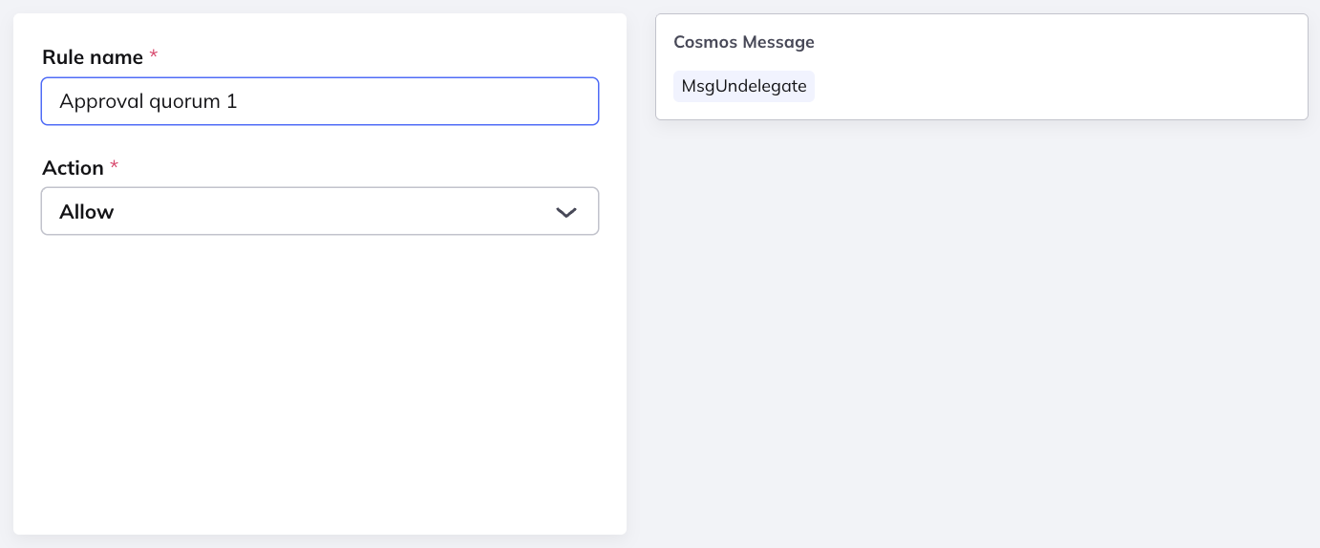The image size is (1320, 548).
Task: Click blank area below the Action dropdown
Action: (x=319, y=382)
